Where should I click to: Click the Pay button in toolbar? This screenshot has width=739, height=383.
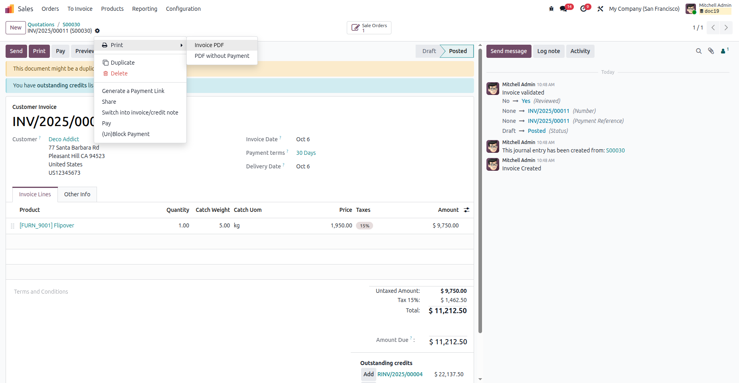pos(61,51)
